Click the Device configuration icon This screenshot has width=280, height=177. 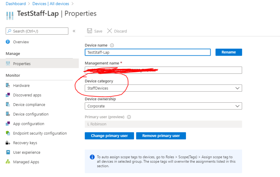[8, 114]
